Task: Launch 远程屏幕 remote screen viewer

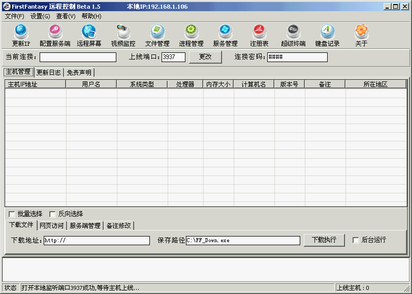Action: click(89, 35)
